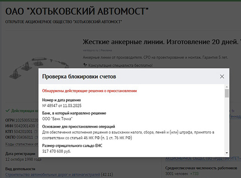Click employee count '3001 человек'

(x=177, y=174)
